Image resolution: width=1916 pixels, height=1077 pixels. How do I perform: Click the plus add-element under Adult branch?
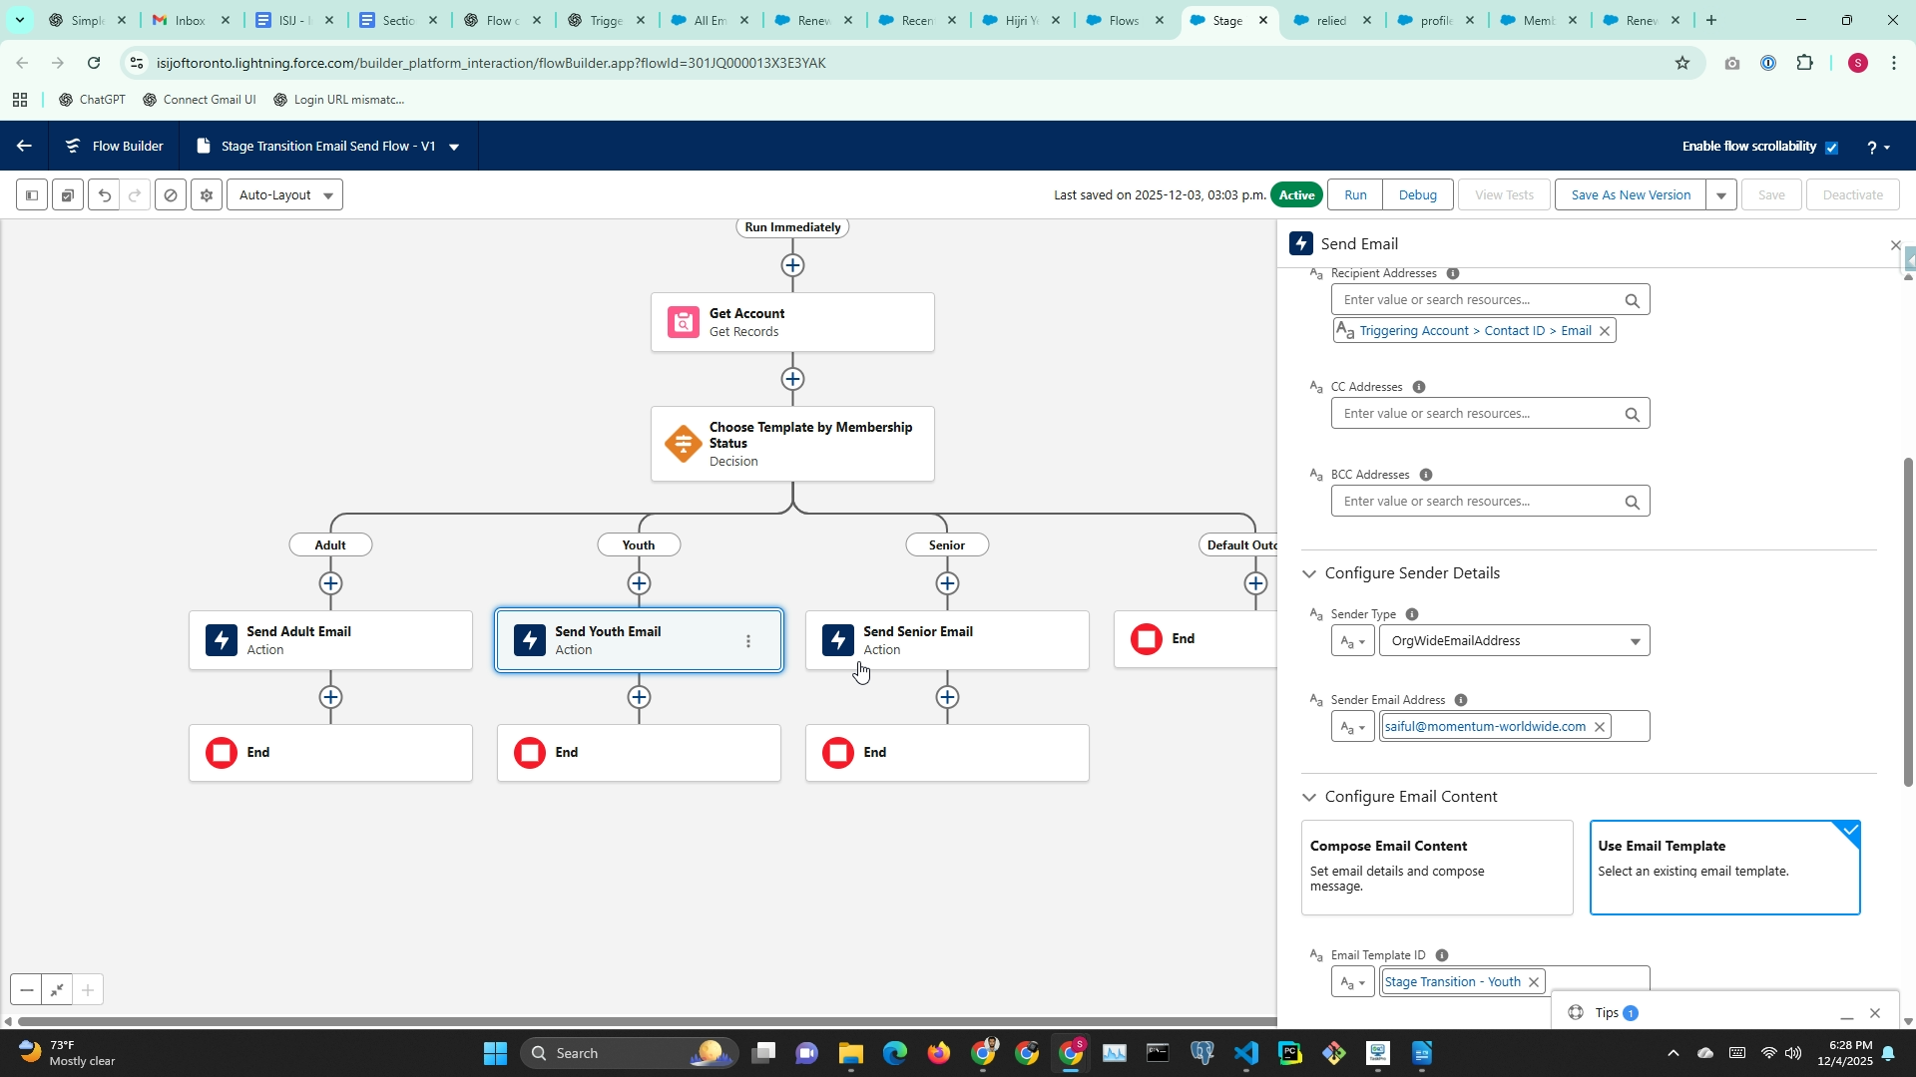tap(330, 583)
